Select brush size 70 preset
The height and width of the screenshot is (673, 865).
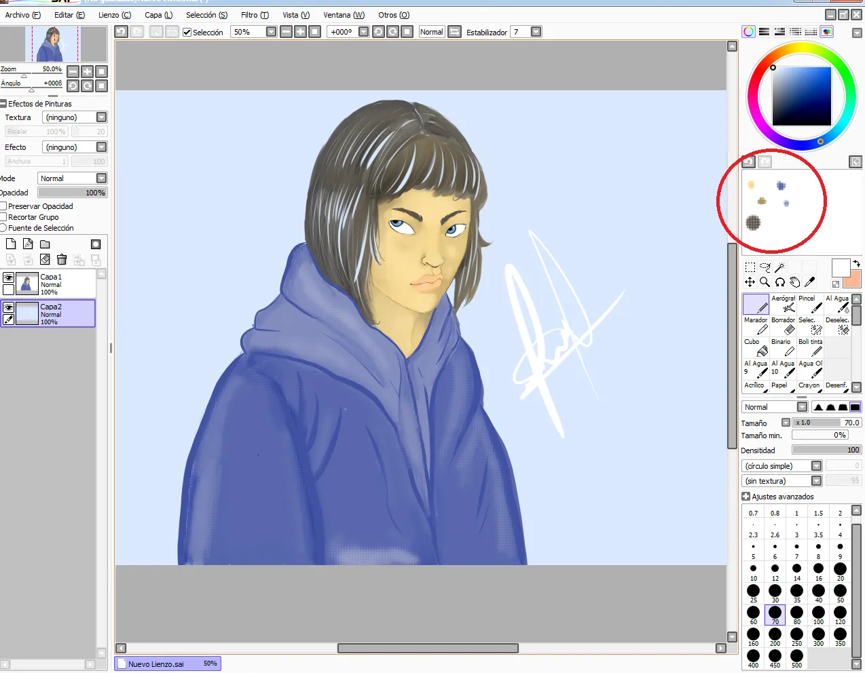point(775,615)
